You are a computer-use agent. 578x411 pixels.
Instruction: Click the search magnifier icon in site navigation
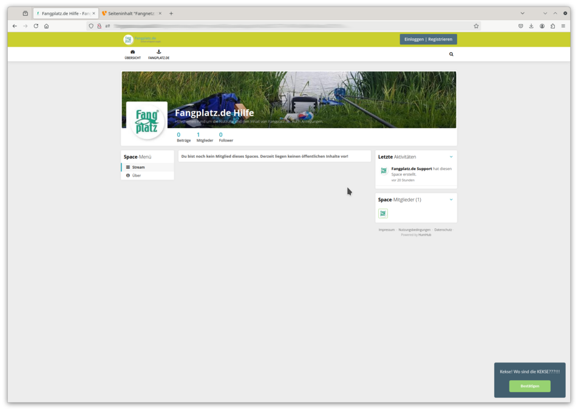click(451, 54)
